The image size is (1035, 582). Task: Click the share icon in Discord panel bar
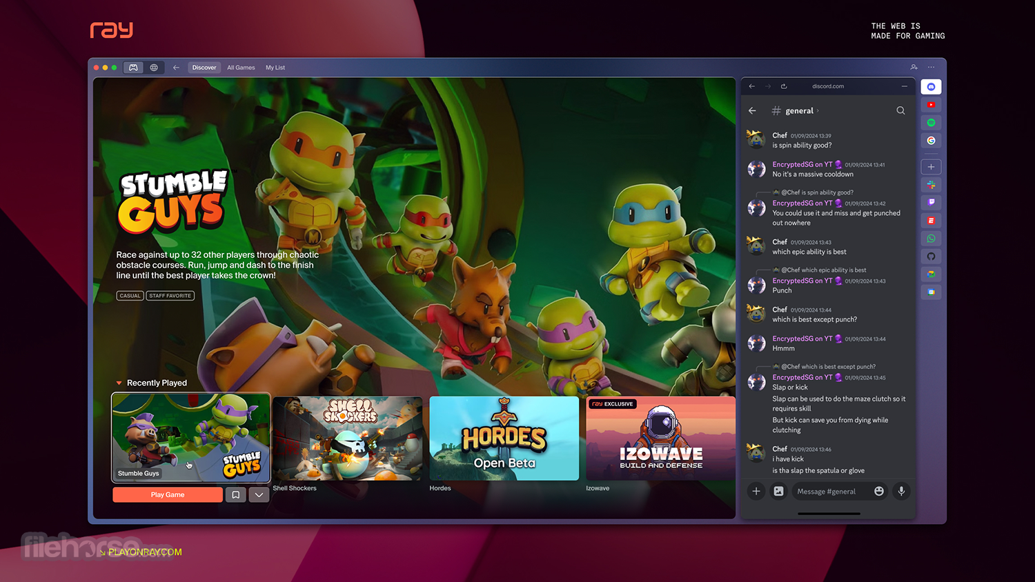point(784,86)
